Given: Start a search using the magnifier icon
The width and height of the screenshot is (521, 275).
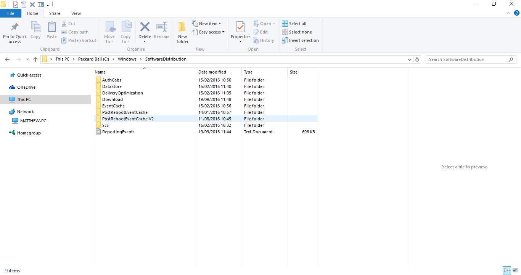Looking at the screenshot, I should tap(511, 59).
